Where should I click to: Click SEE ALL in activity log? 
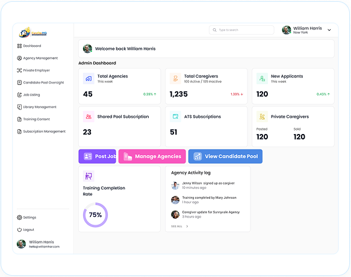(176, 227)
